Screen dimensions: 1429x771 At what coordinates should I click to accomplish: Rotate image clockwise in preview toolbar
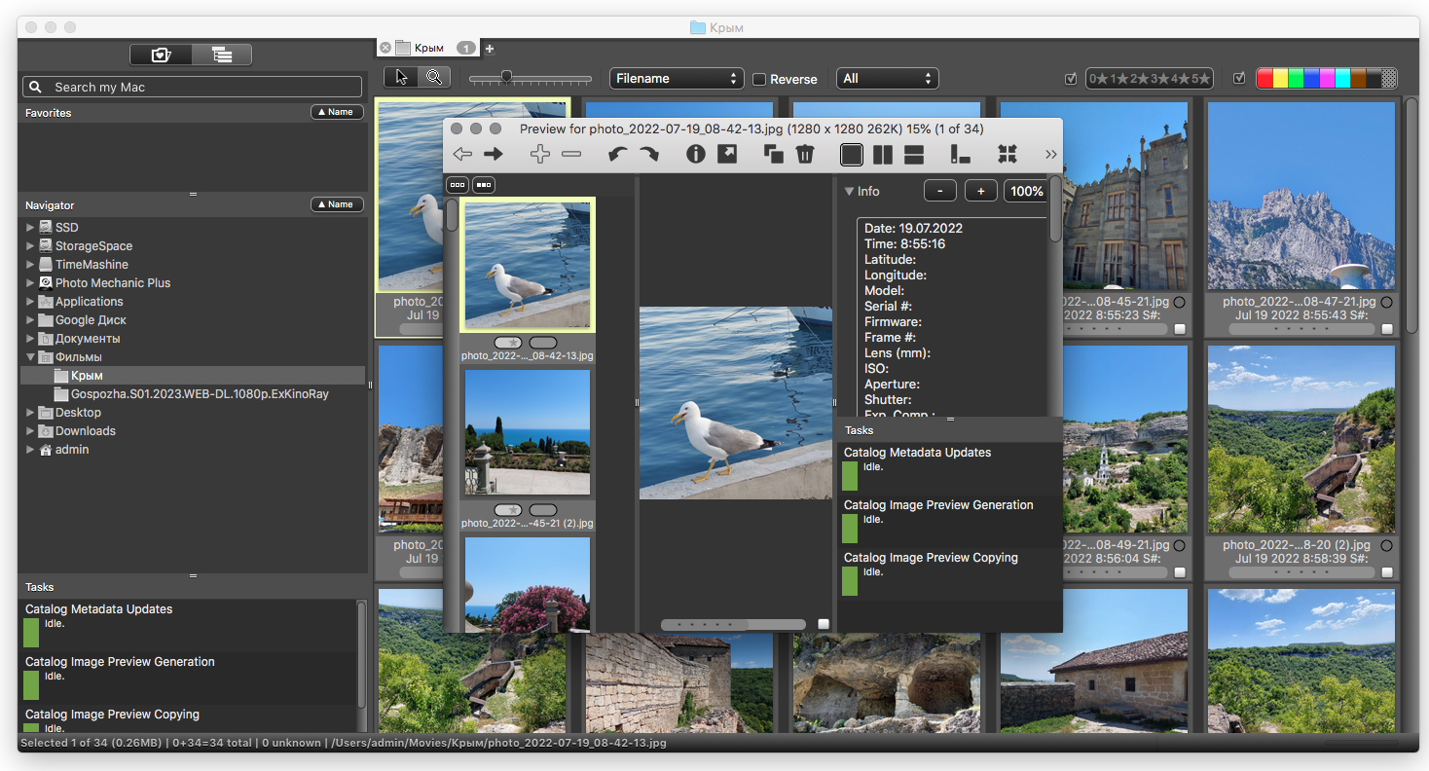(649, 154)
